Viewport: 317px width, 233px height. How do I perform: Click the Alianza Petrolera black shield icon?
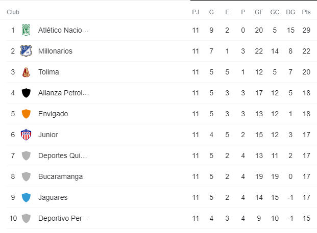(26, 93)
